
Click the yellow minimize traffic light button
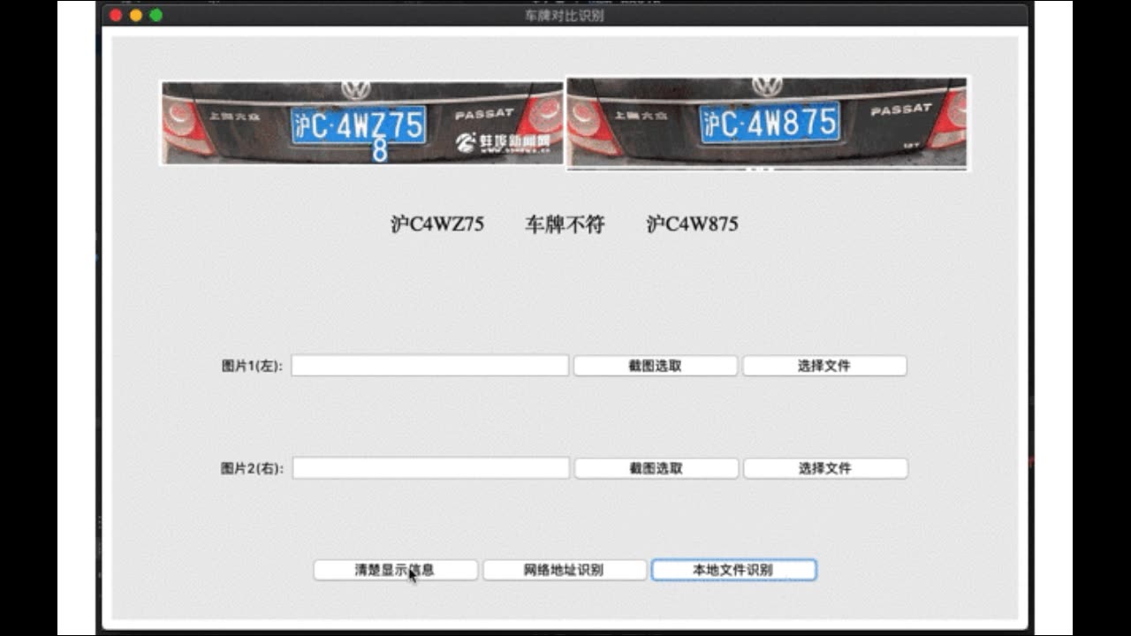(x=135, y=14)
